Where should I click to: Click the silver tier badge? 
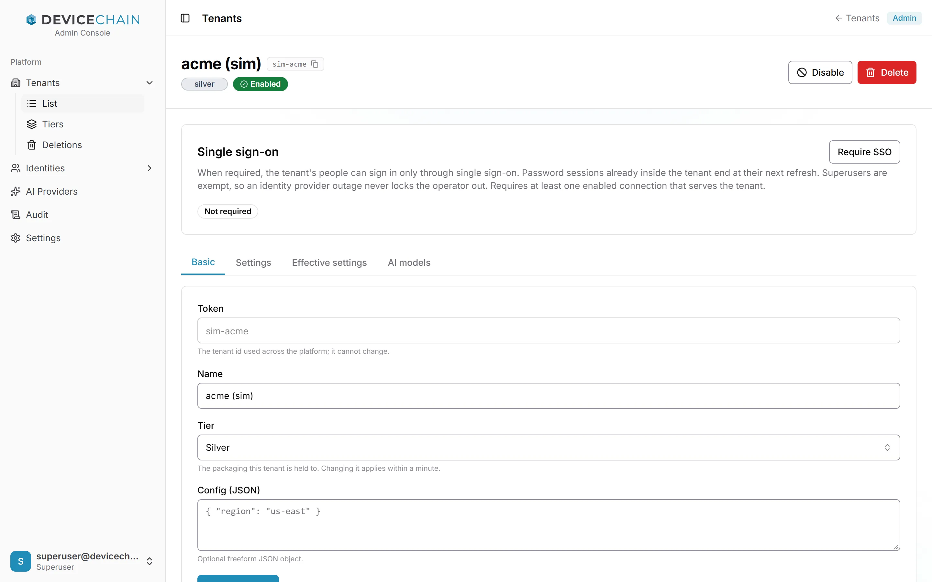205,84
